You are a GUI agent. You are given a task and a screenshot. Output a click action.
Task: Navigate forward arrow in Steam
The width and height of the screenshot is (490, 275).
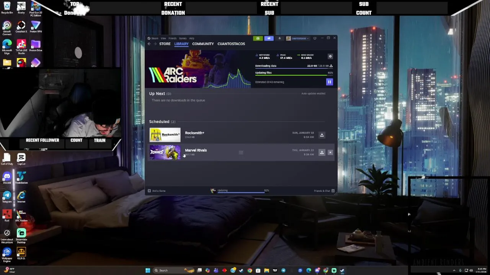tap(155, 44)
